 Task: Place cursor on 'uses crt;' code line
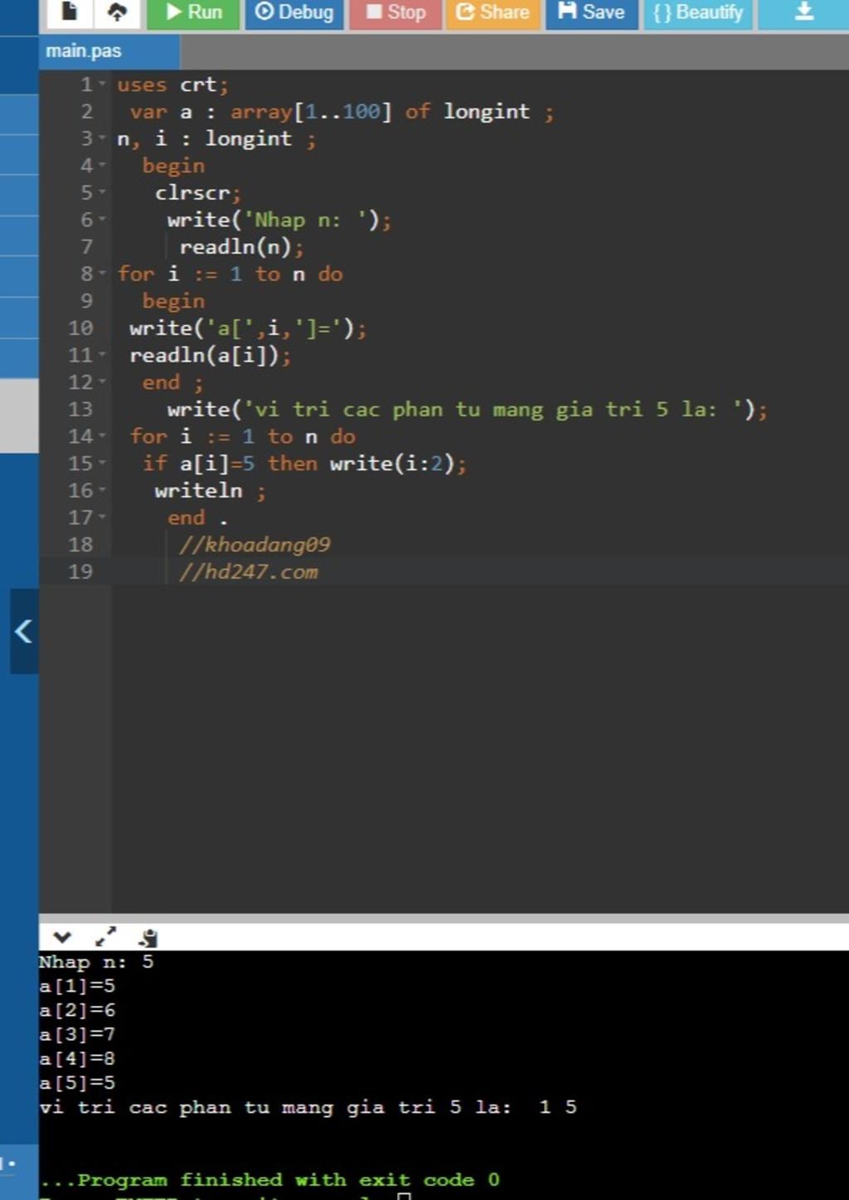click(x=172, y=85)
